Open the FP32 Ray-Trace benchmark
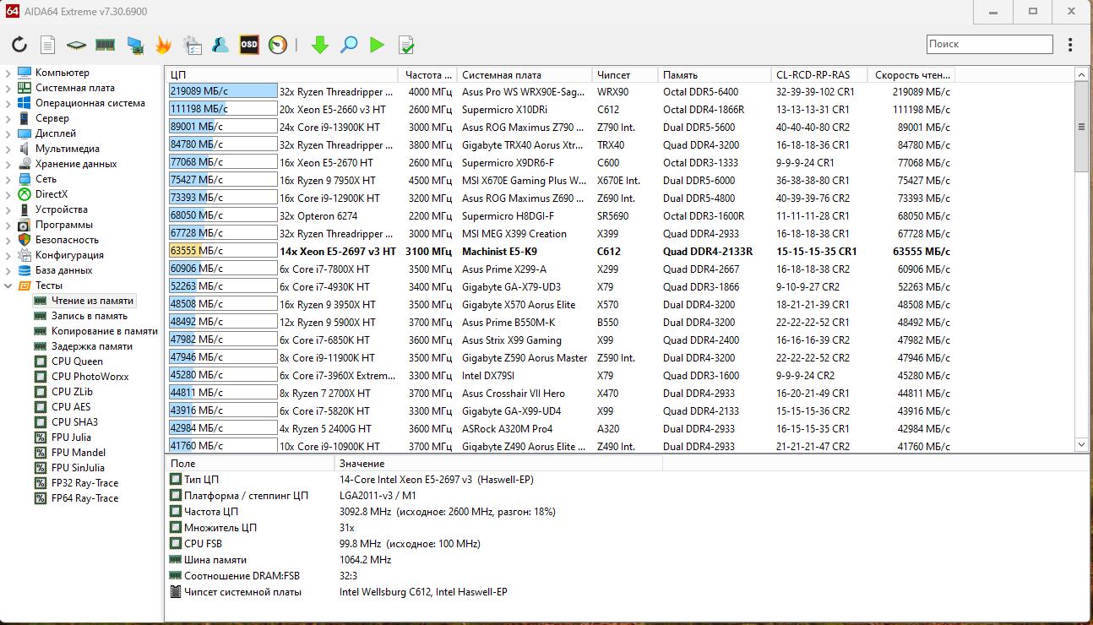 84,483
